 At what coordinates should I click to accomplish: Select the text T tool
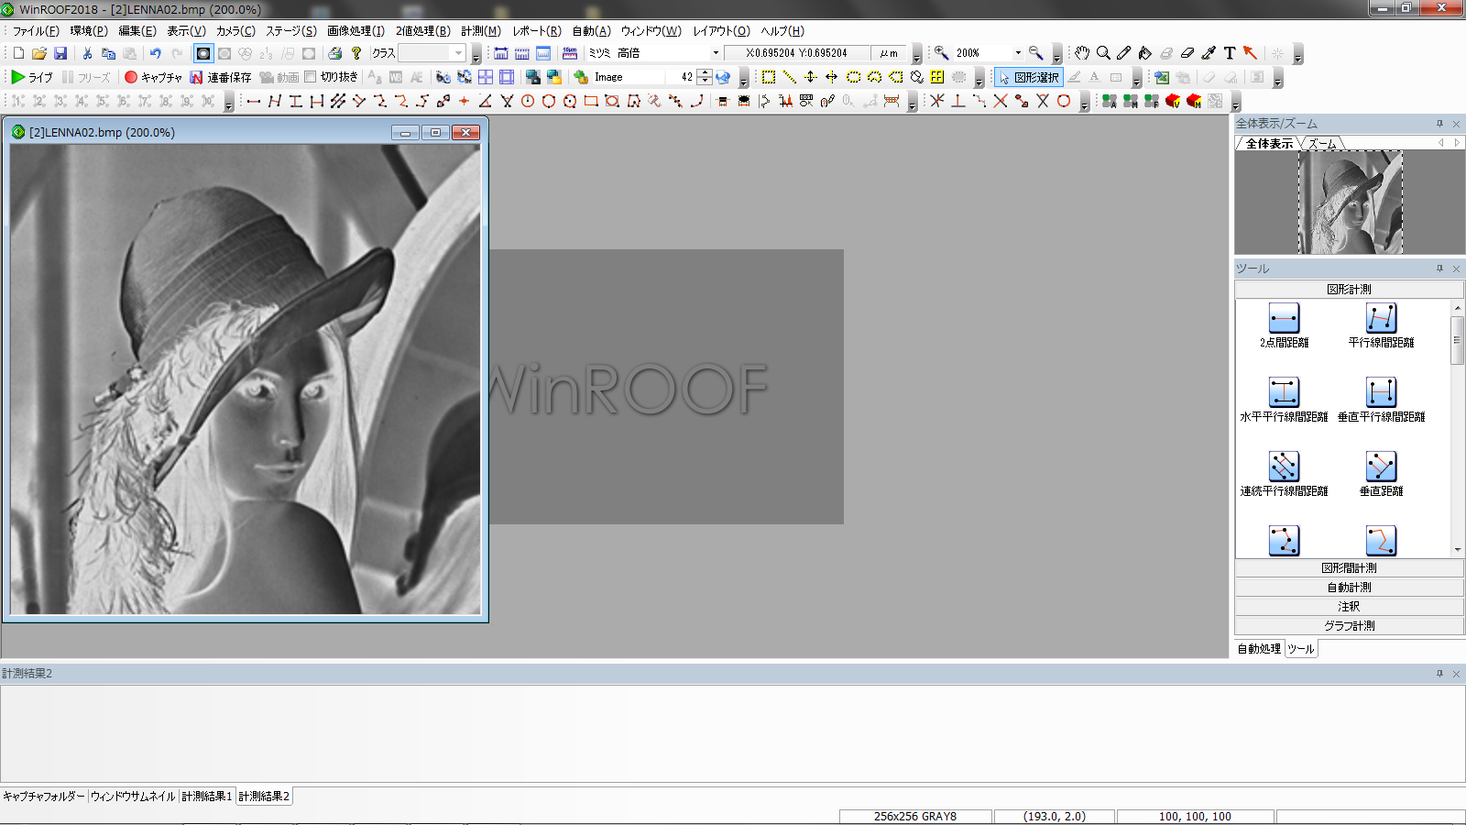point(1230,53)
